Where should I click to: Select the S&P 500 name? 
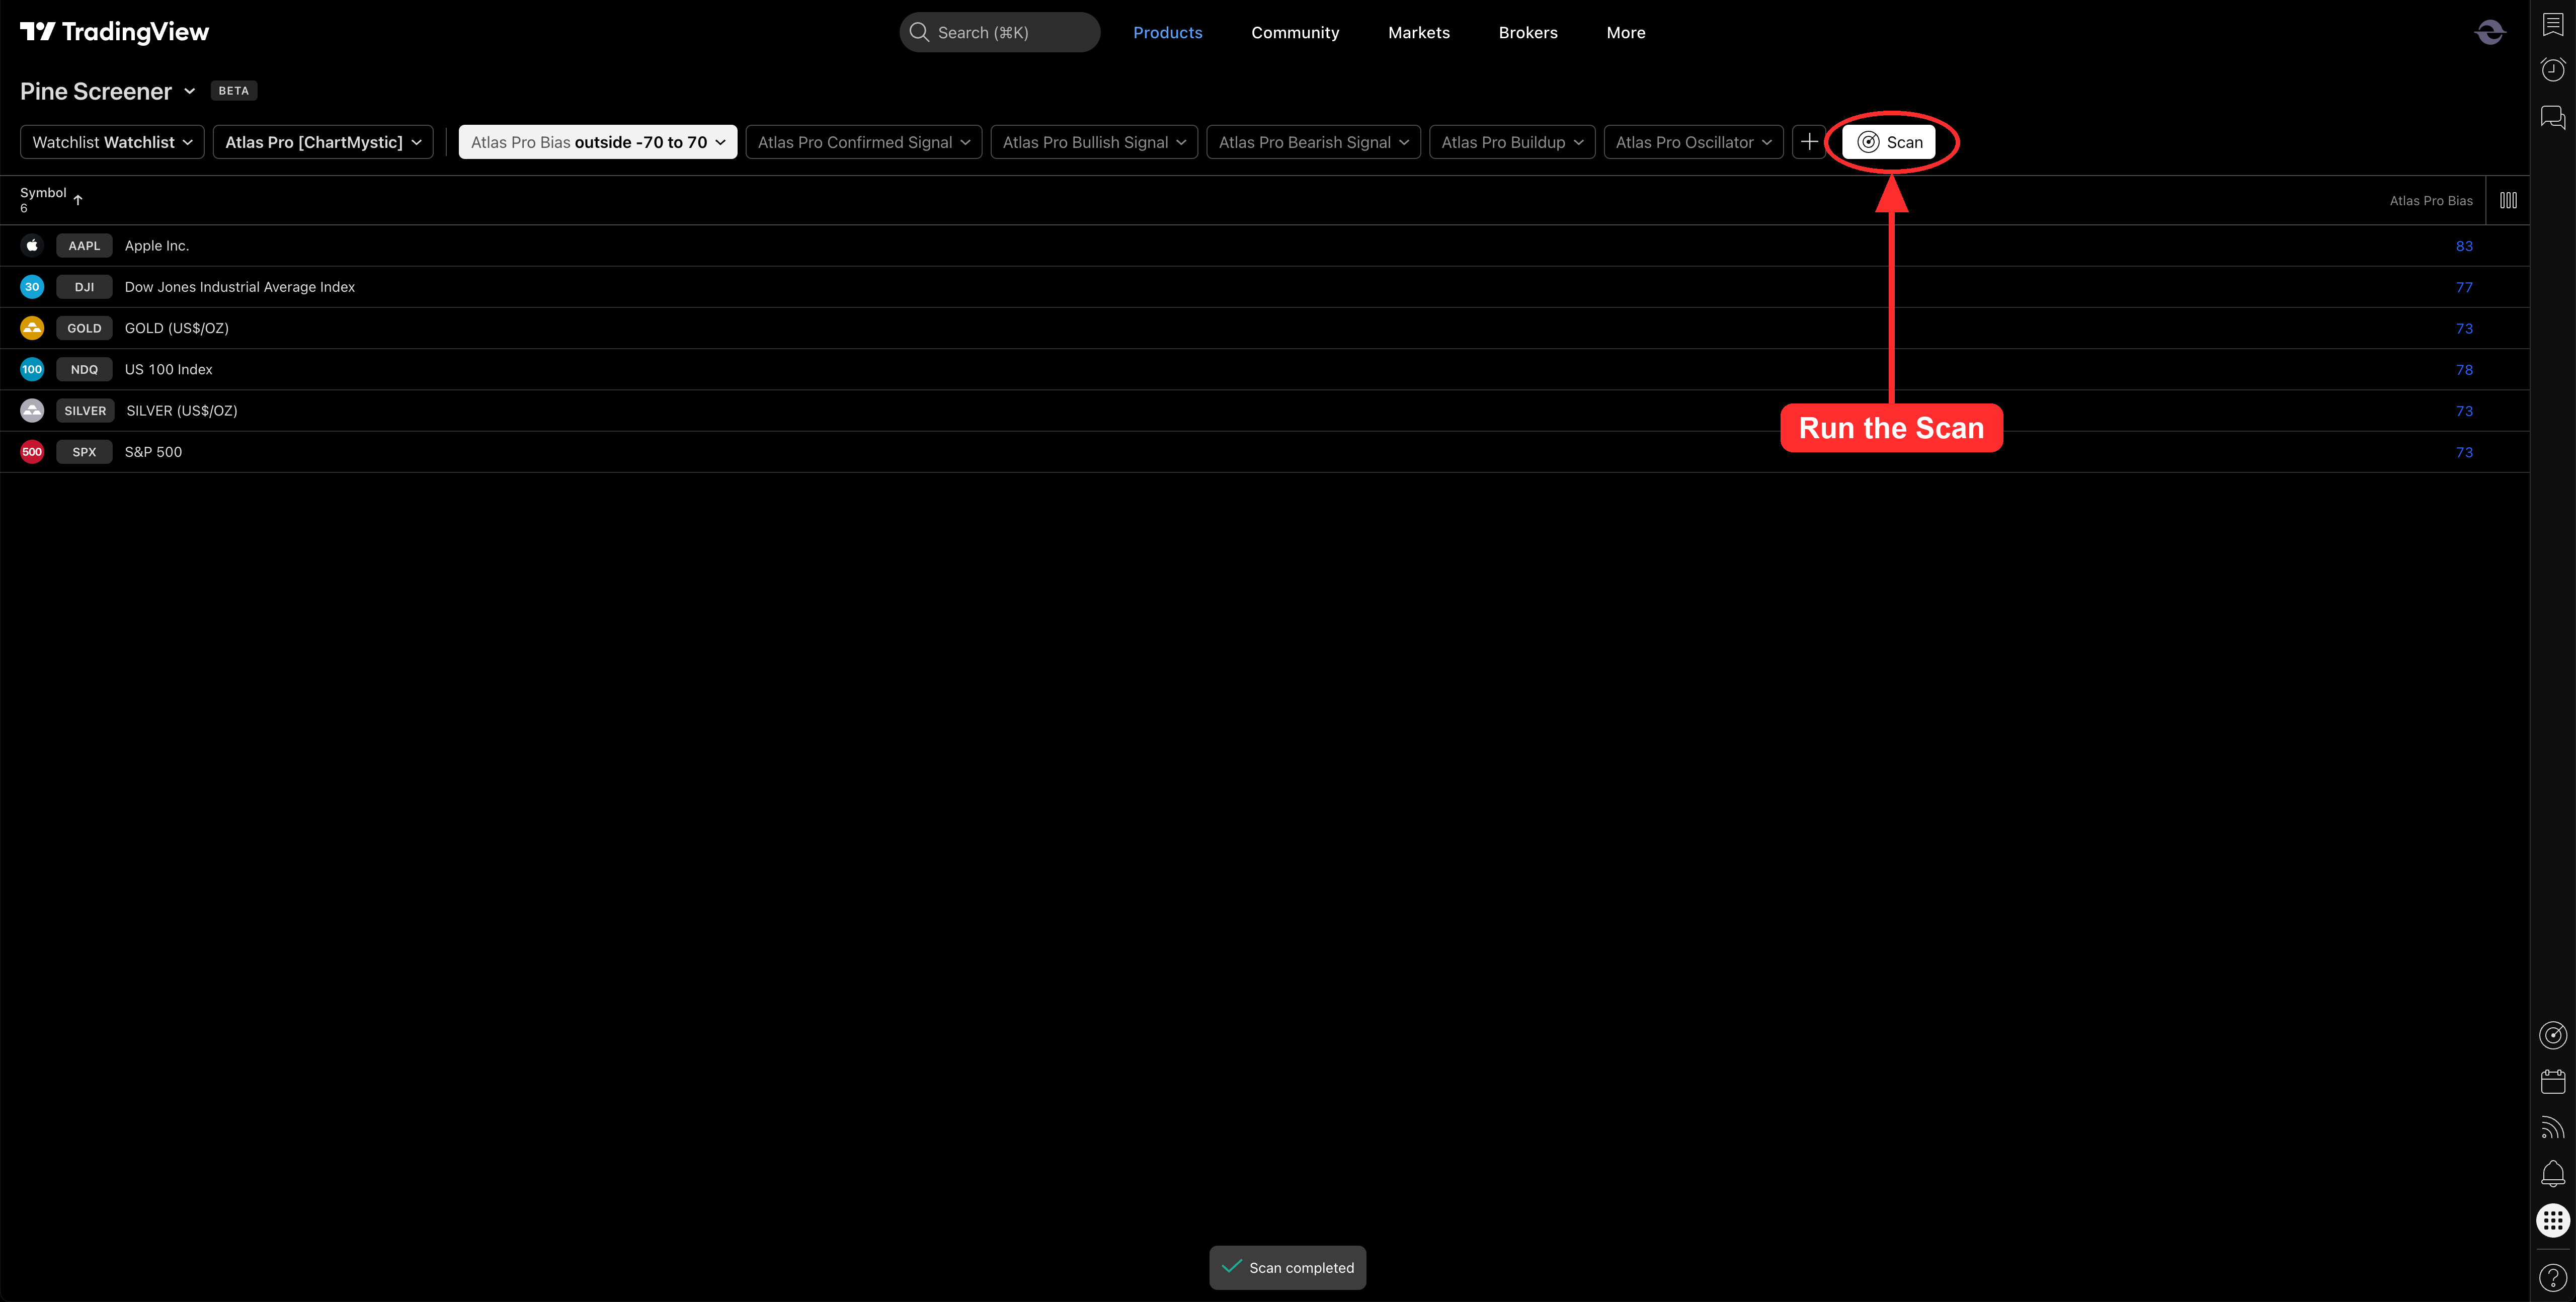[x=153, y=451]
